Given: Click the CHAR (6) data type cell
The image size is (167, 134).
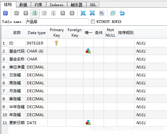Looking at the screenshot, I should (37, 51).
